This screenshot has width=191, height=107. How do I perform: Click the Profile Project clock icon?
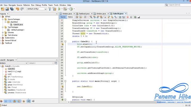point(71,9)
